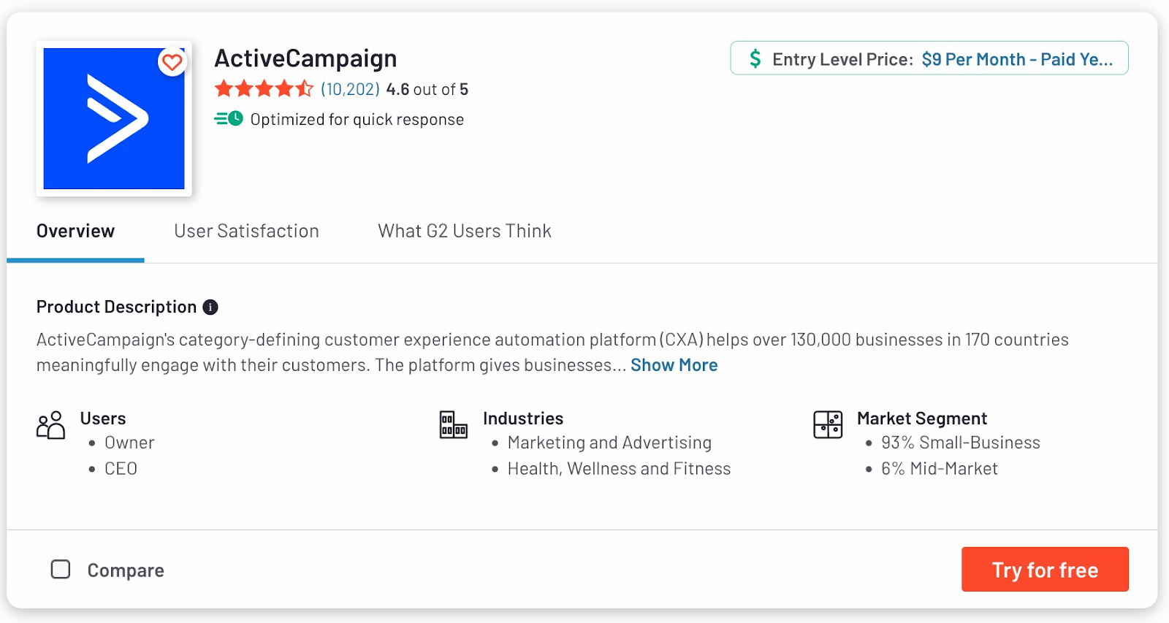Screen dimensions: 1169x623
Task: Expand description with Show More link
Action: [x=674, y=365]
